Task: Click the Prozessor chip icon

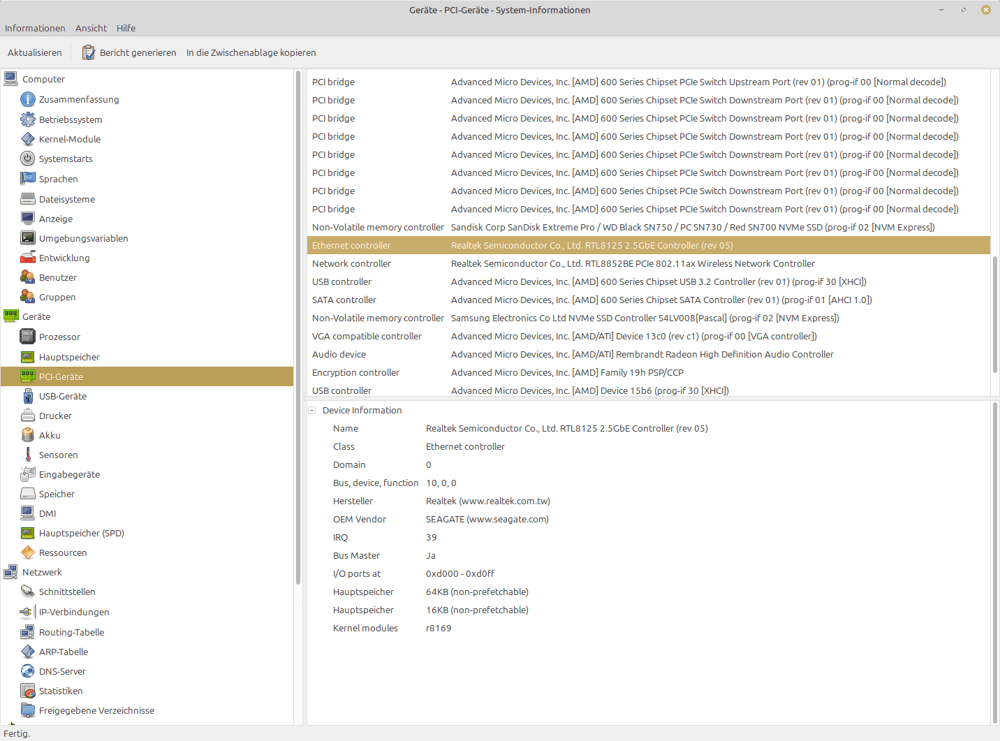Action: pyautogui.click(x=28, y=337)
